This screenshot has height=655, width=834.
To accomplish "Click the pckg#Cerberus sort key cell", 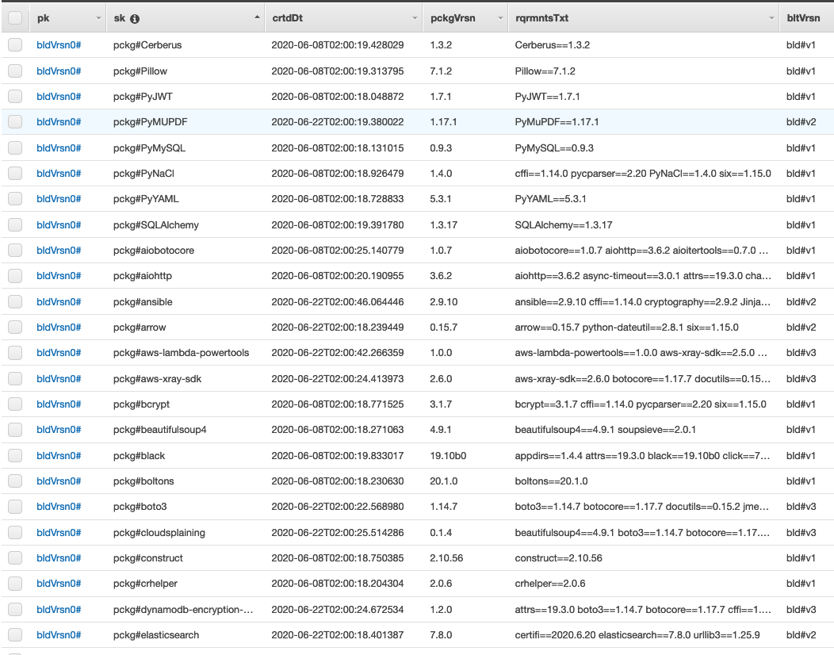I will coord(147,45).
